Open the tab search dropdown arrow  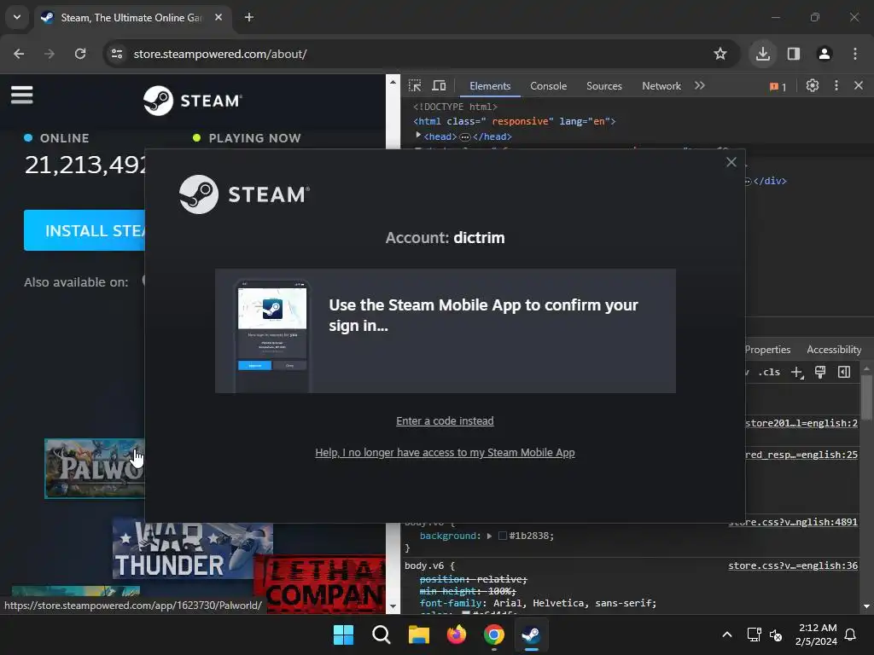click(17, 17)
